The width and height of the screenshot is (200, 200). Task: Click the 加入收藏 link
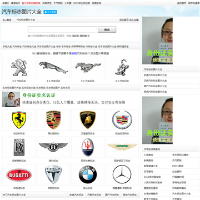pos(134,19)
